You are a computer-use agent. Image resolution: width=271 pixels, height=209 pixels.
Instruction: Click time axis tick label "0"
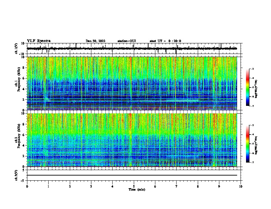[27, 186]
